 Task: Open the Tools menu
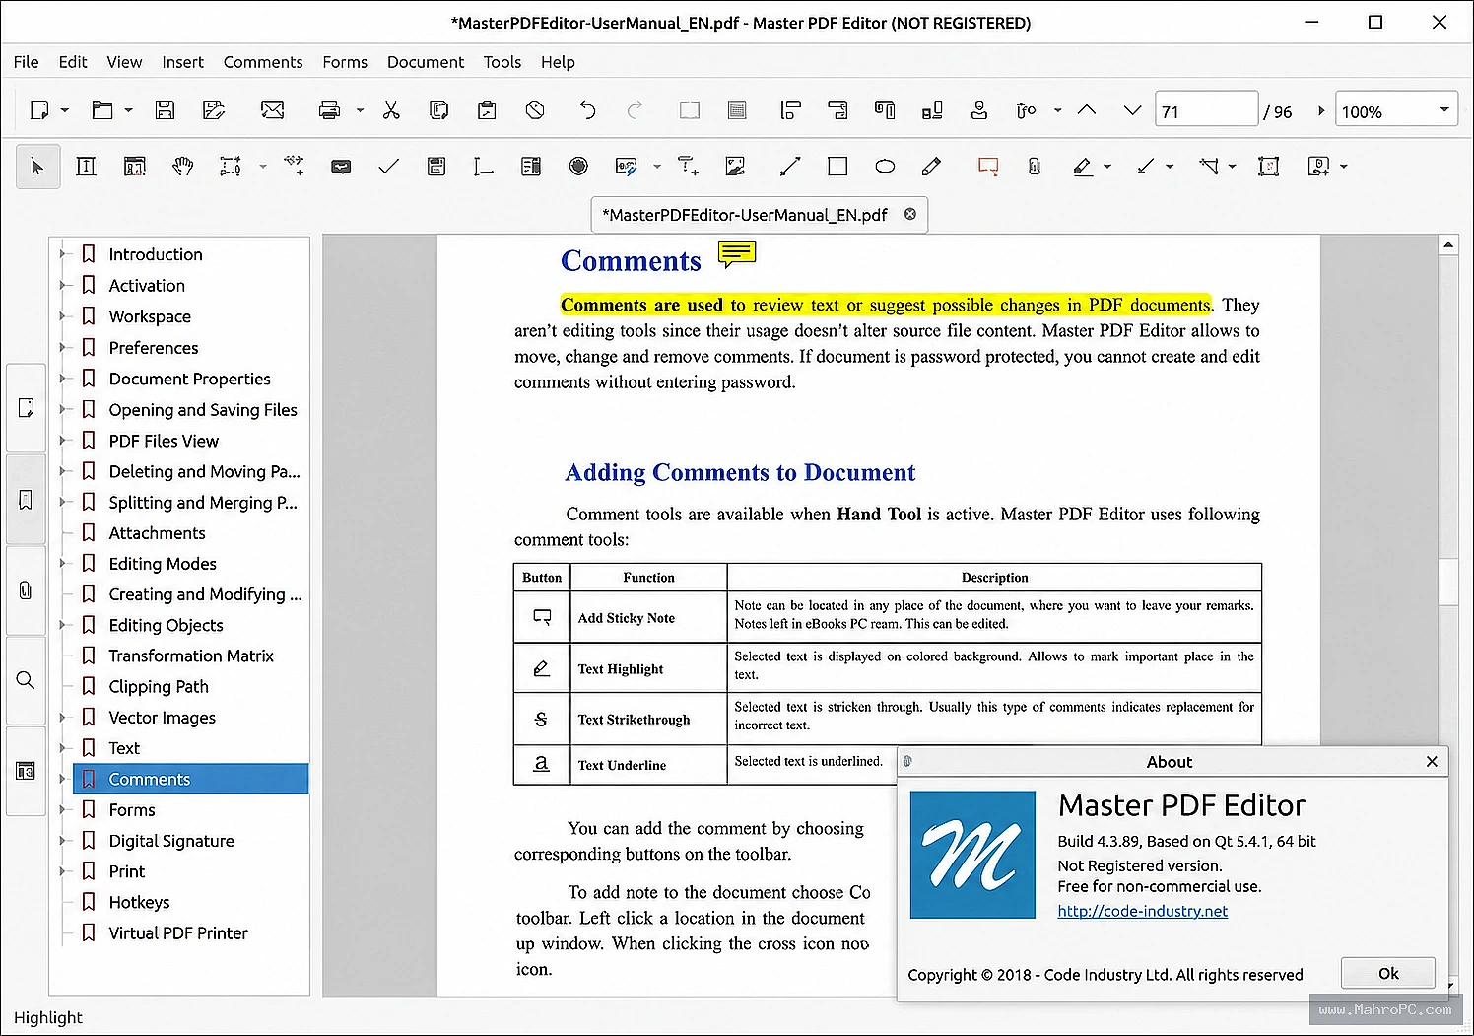pyautogui.click(x=502, y=62)
